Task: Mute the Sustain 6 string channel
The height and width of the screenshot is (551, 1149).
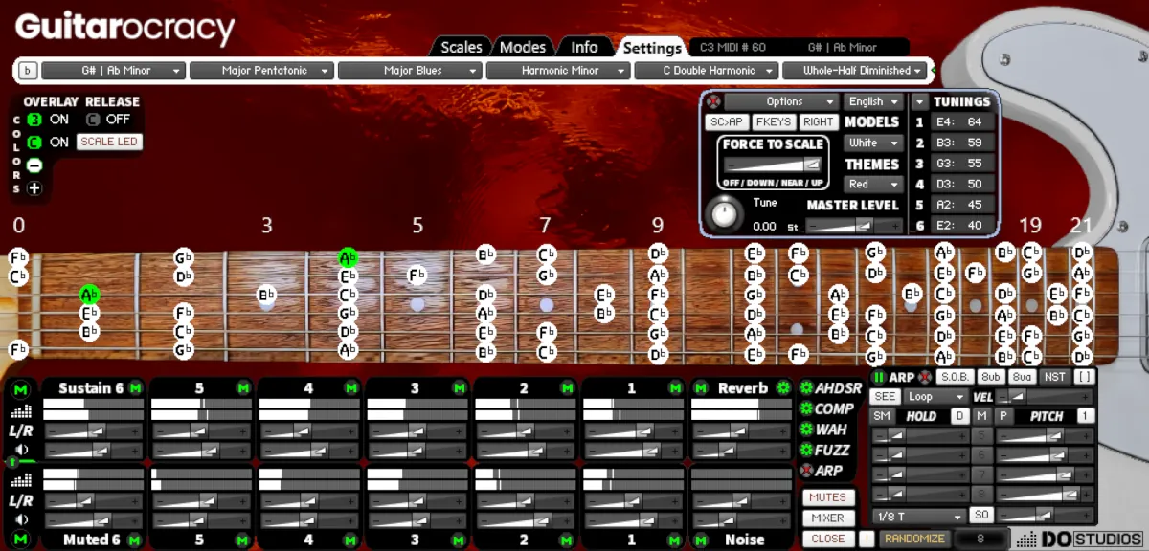Action: 135,387
